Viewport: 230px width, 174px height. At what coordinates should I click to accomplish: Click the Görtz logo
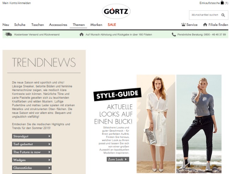tap(116, 11)
